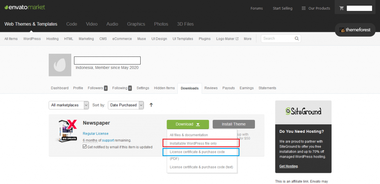The height and width of the screenshot is (184, 380).
Task: Open the Forums link
Action: pos(257,8)
